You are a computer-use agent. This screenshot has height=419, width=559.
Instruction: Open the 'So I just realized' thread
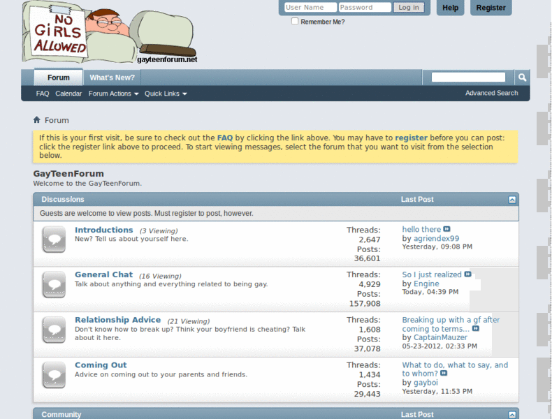pos(432,274)
